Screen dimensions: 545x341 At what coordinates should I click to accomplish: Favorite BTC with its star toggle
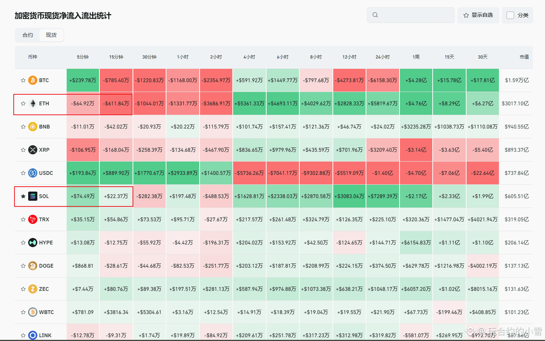[23, 80]
